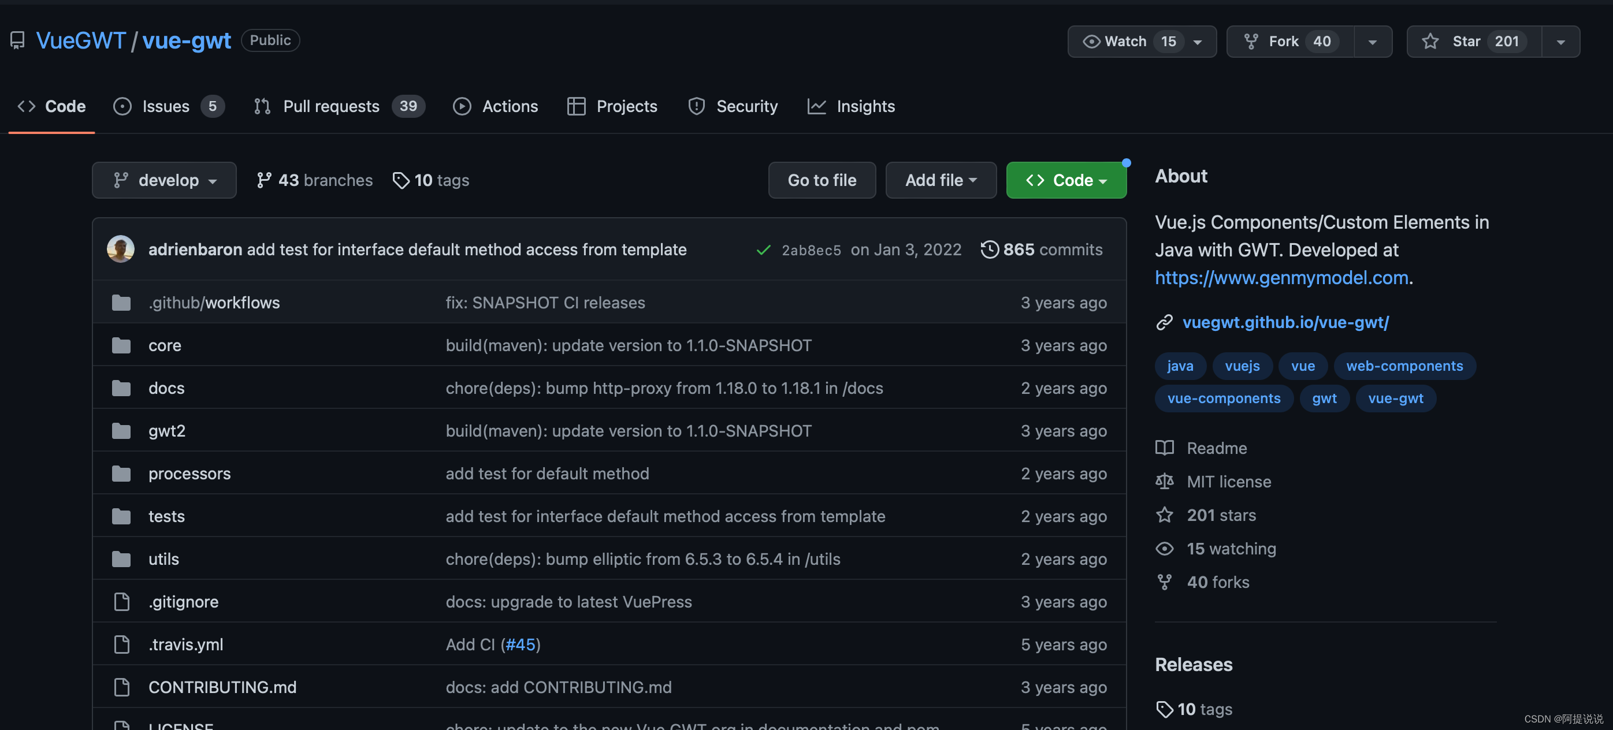The width and height of the screenshot is (1613, 730).
Task: Click the Go to file button
Action: [822, 180]
